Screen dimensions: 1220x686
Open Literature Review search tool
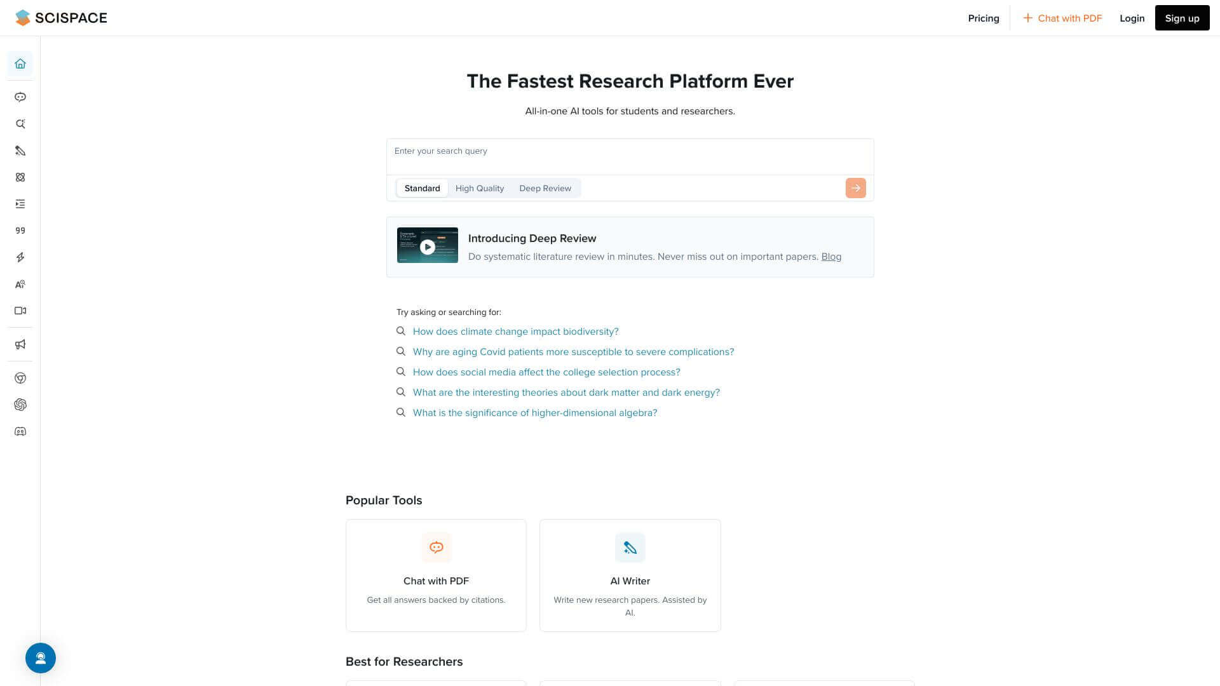point(20,124)
